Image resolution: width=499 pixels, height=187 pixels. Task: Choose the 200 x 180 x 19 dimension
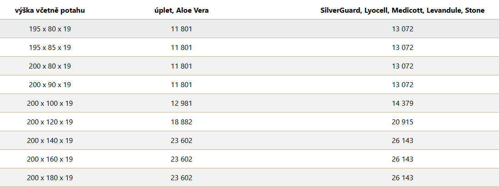[x=50, y=178]
